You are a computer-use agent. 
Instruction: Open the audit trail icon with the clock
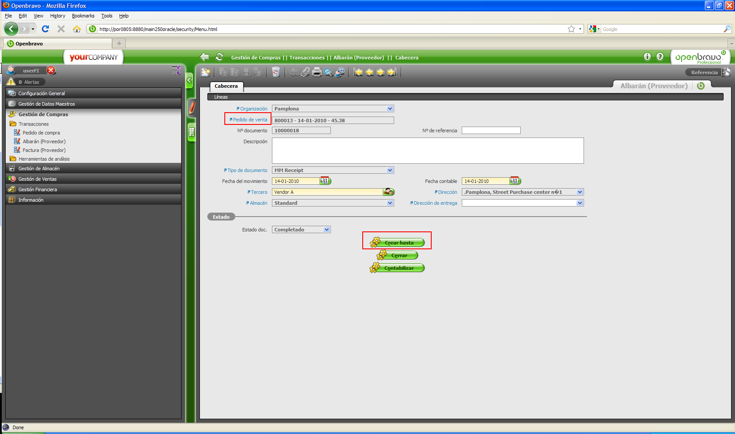click(340, 72)
